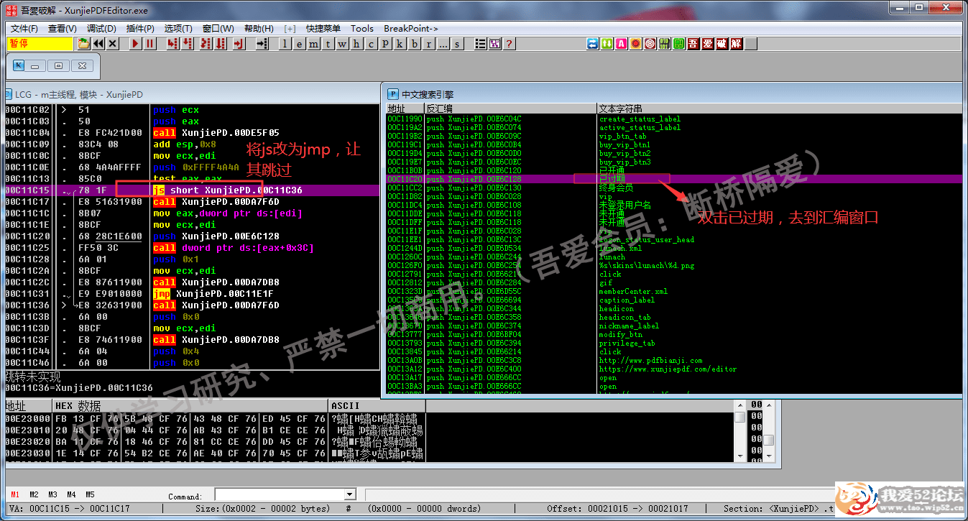Open a file with the folder icon
The image size is (968, 521).
pyautogui.click(x=83, y=44)
